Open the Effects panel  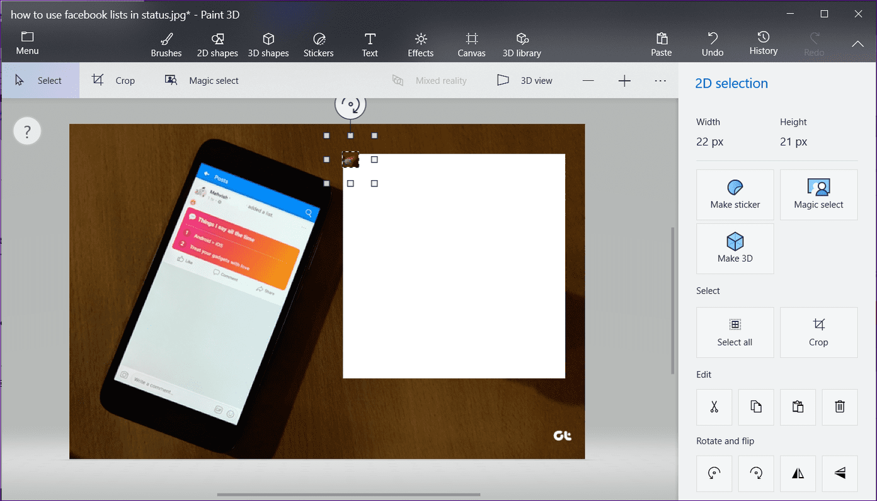(x=421, y=45)
